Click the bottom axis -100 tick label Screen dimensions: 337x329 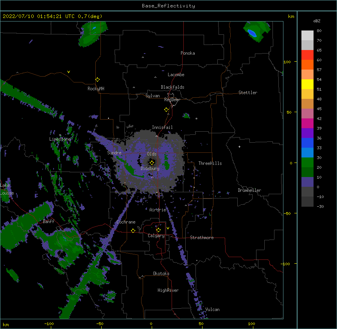tap(49, 324)
